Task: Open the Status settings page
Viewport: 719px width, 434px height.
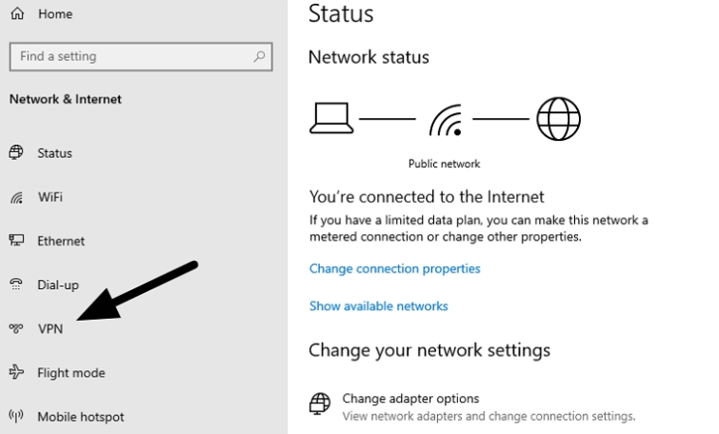Action: coord(54,153)
